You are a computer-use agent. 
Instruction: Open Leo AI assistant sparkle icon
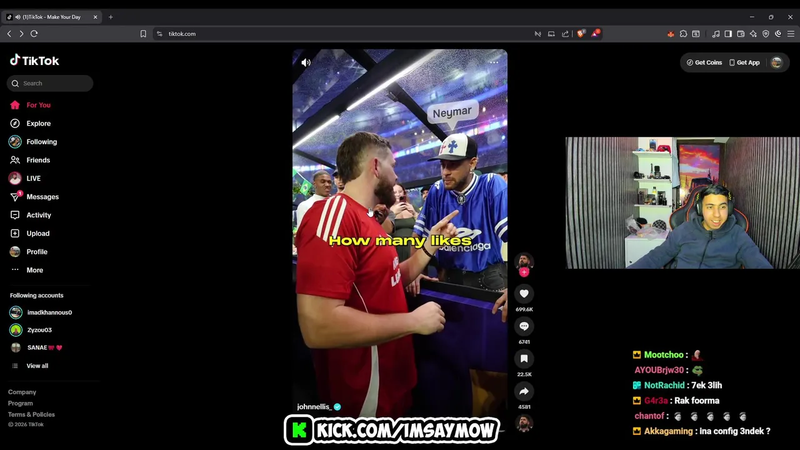pos(753,34)
